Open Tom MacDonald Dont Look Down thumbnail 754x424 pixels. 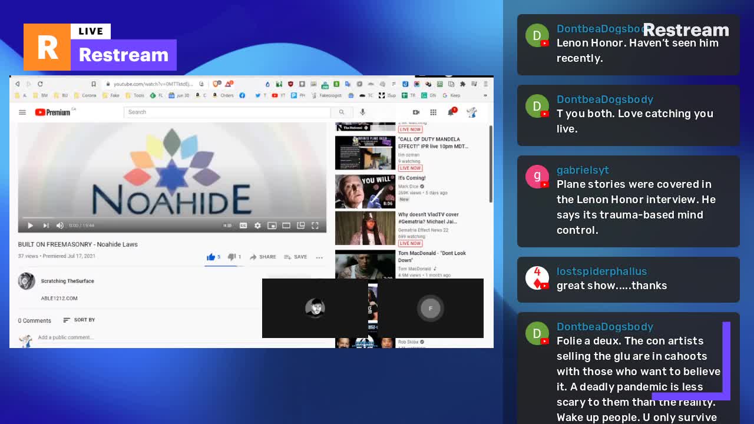365,264
